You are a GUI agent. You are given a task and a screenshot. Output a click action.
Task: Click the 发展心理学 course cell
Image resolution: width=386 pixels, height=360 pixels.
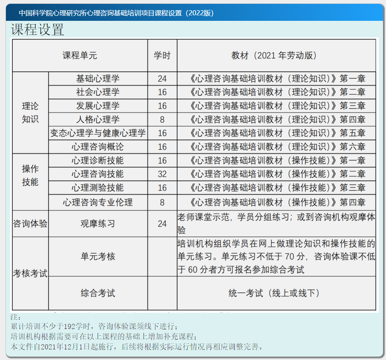[98, 106]
